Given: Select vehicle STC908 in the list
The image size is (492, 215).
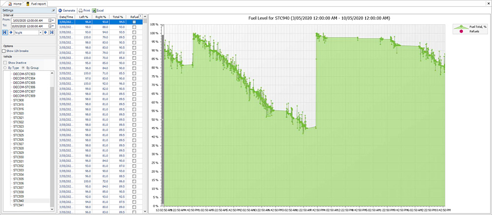Looking at the screenshot, I should 18,100.
